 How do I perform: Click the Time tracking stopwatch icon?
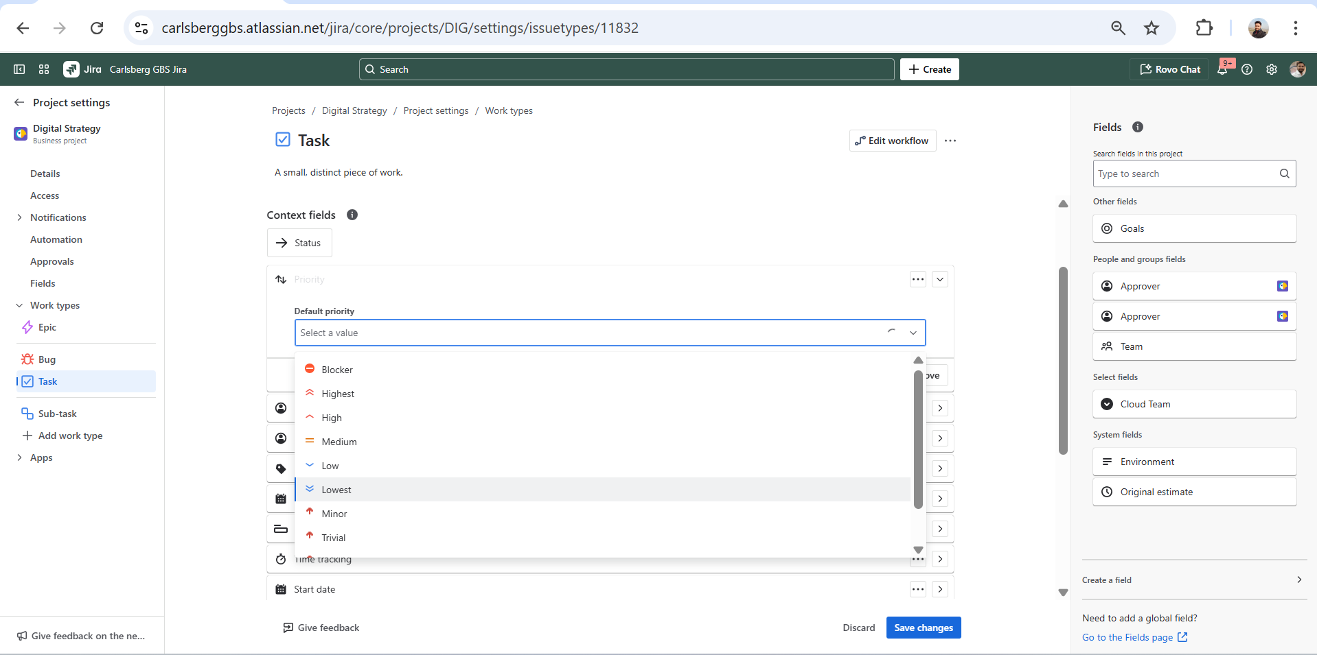(x=280, y=559)
